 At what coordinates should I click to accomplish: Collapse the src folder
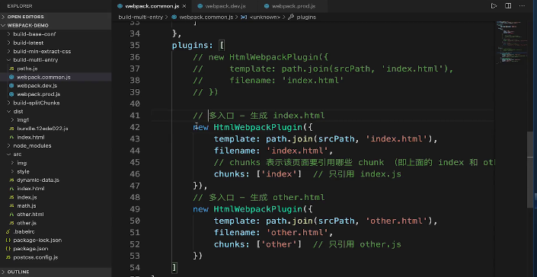[x=56, y=154]
